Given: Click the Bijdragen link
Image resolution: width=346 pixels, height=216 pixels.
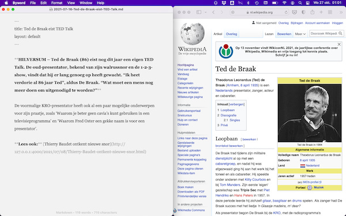Looking at the screenshot, I should (x=297, y=23).
